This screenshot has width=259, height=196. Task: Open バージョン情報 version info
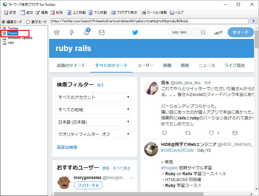pos(154,13)
